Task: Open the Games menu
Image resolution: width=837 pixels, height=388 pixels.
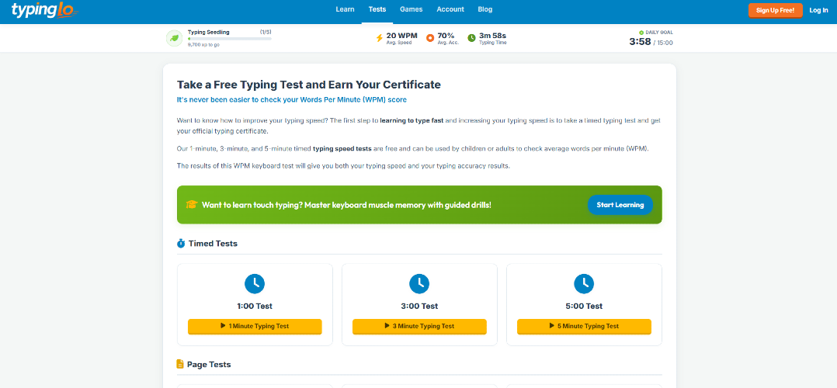Action: (411, 9)
